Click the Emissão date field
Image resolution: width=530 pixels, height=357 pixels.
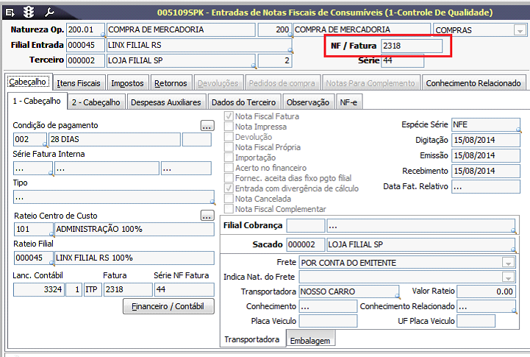(x=485, y=155)
